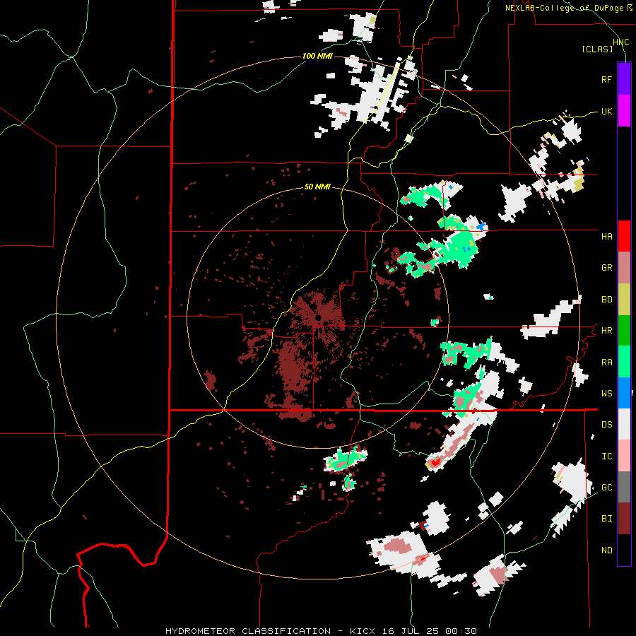Click the RA label in the legend
The height and width of the screenshot is (636, 636).
pyautogui.click(x=606, y=363)
